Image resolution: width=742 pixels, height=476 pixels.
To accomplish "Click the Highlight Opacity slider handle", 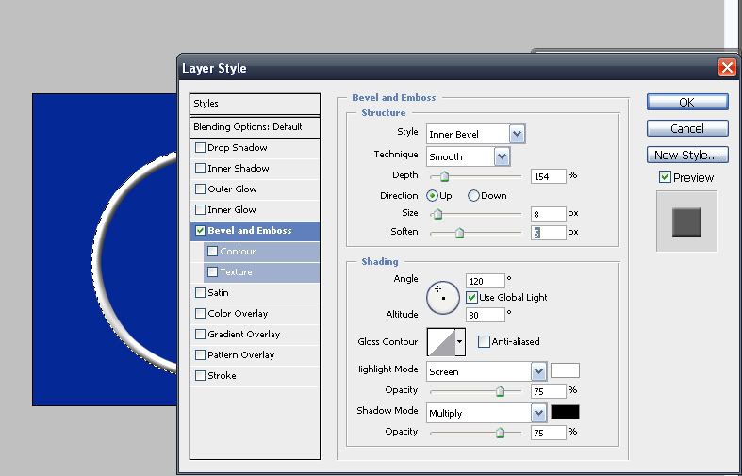I will pos(501,391).
